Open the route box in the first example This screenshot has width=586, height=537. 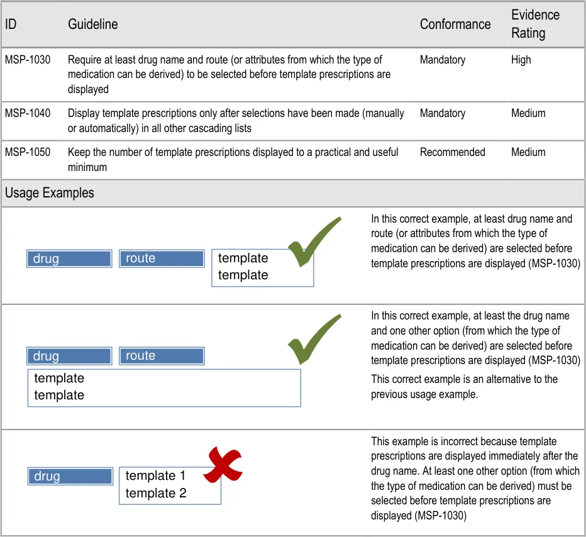[x=162, y=258]
